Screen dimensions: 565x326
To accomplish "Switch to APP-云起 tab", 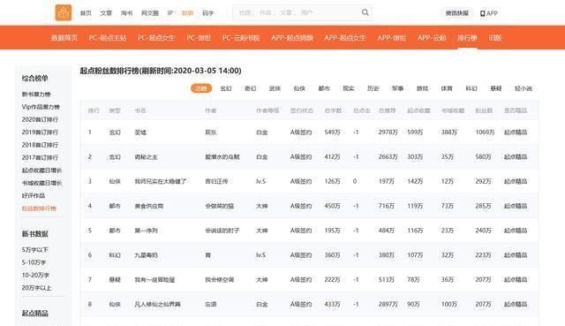I will click(x=432, y=38).
